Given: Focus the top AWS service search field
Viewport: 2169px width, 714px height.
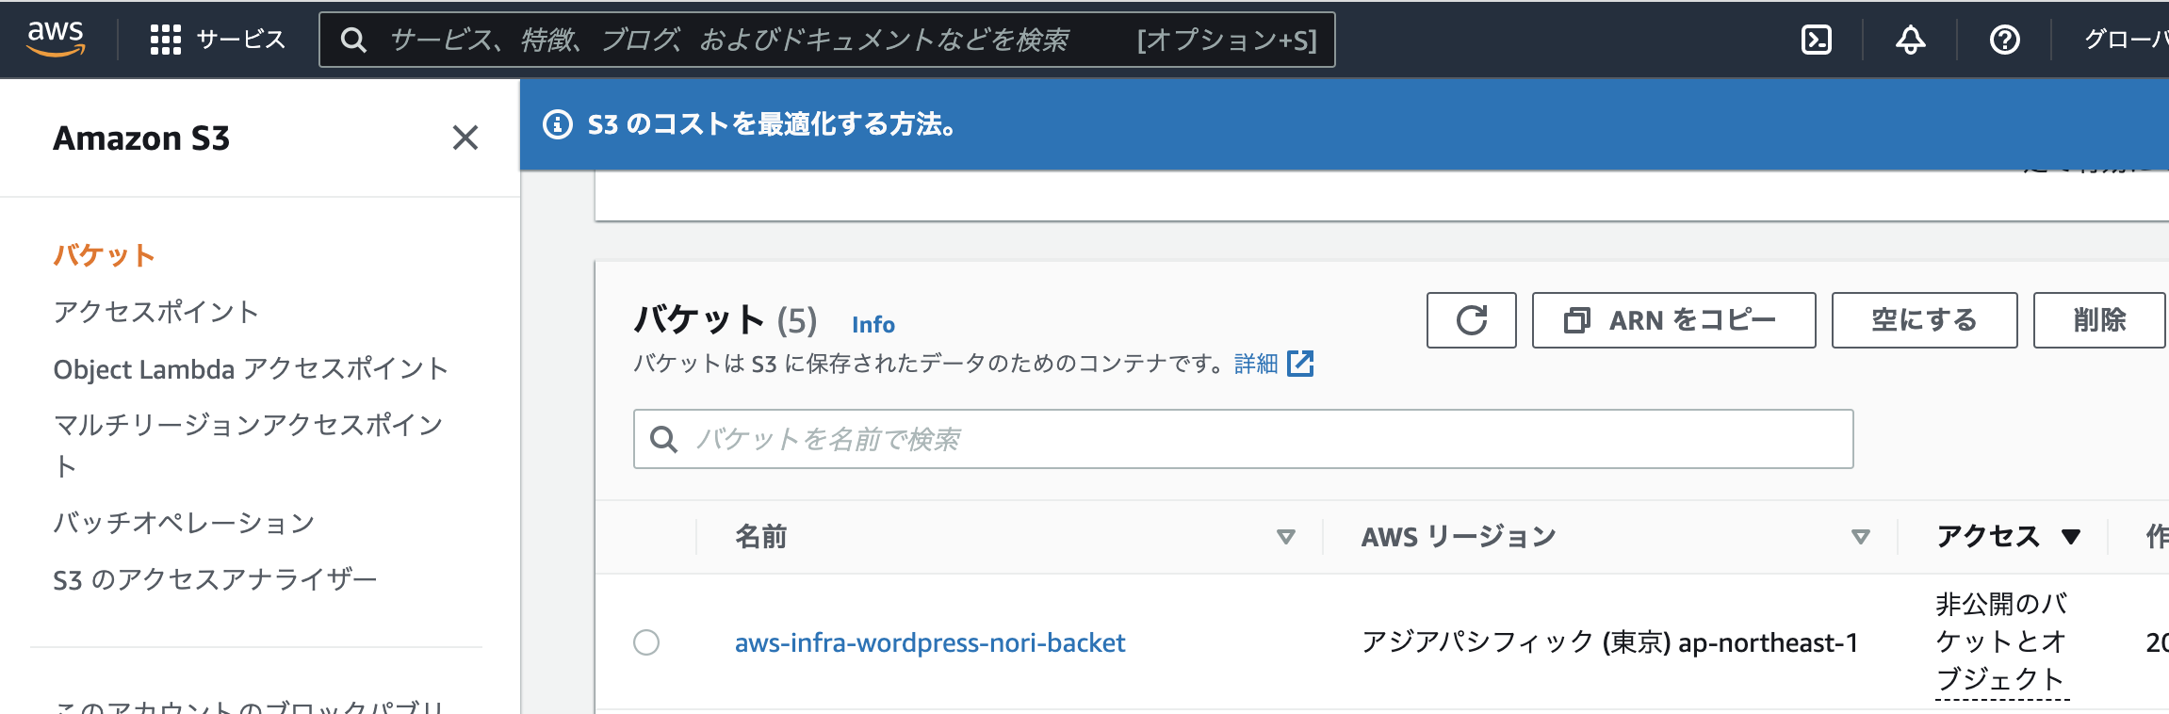Looking at the screenshot, I should (826, 40).
